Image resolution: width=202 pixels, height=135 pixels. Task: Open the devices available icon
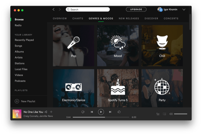point(164,114)
